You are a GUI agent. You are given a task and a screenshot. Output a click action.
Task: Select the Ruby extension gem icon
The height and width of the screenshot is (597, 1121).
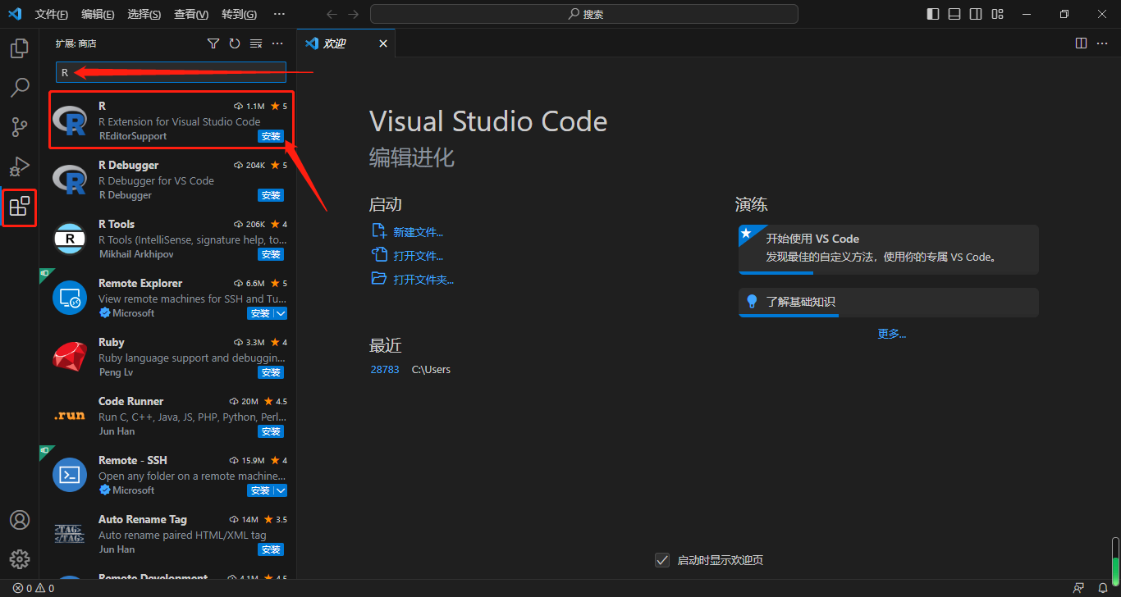click(x=70, y=357)
